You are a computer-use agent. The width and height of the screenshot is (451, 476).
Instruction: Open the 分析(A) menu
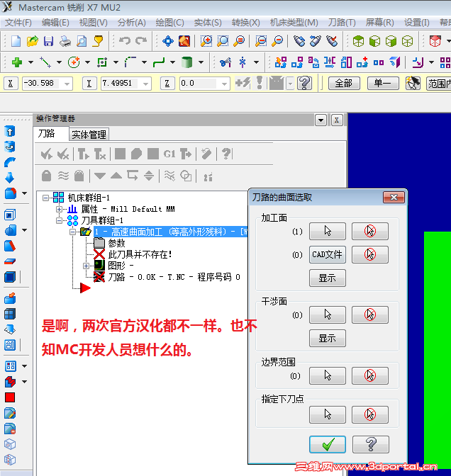(132, 23)
